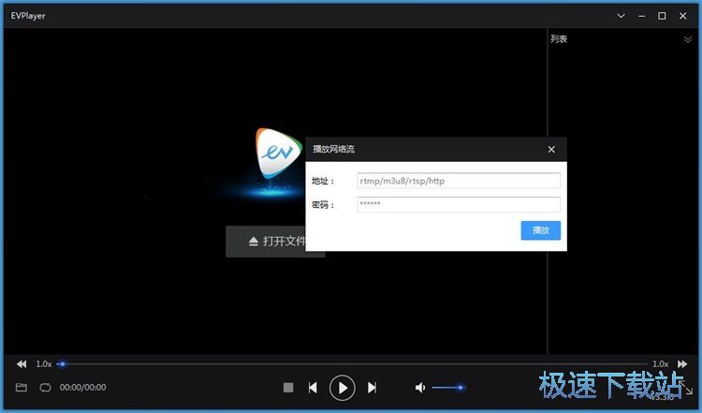Adjust the volume slider
The height and width of the screenshot is (413, 702).
448,388
